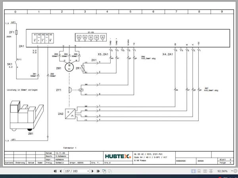Click the zoom out minus button

pos(235,171)
